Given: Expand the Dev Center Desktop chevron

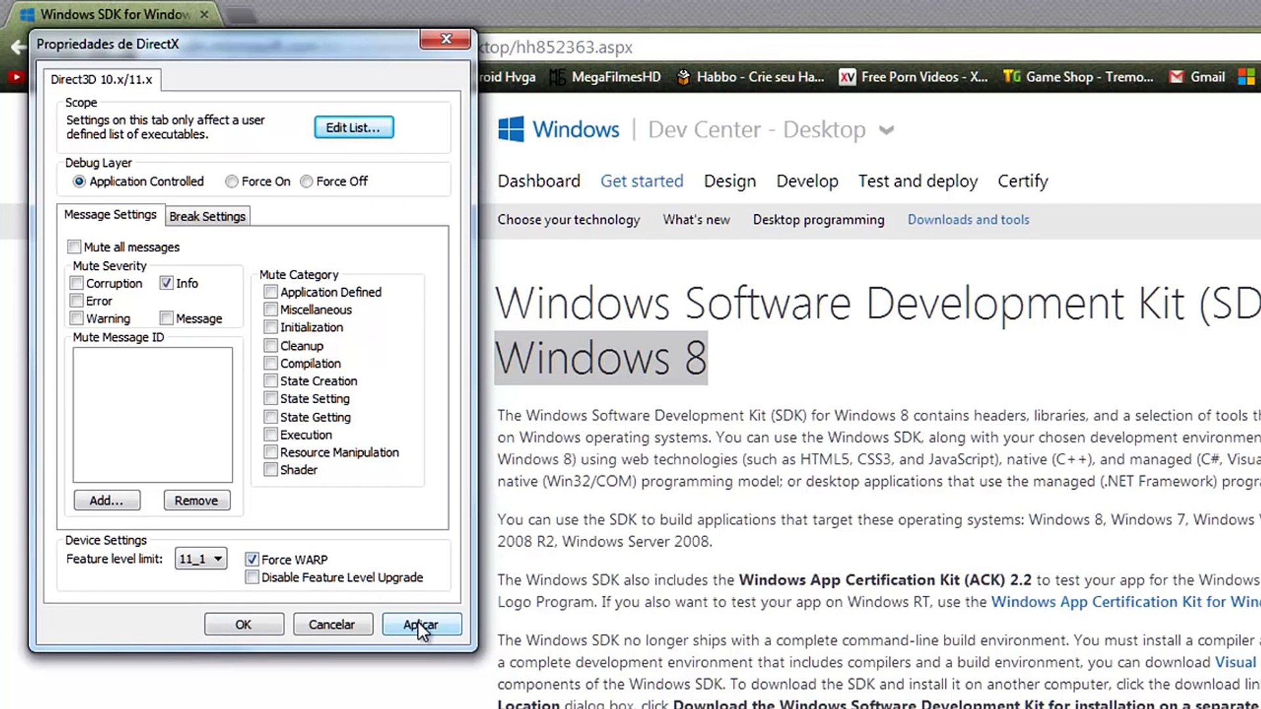Looking at the screenshot, I should (887, 130).
